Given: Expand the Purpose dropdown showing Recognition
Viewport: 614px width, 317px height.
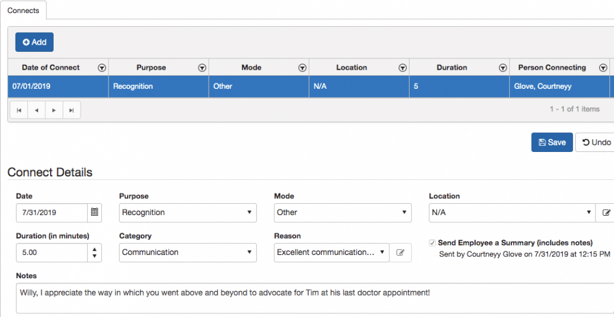Looking at the screenshot, I should [188, 212].
